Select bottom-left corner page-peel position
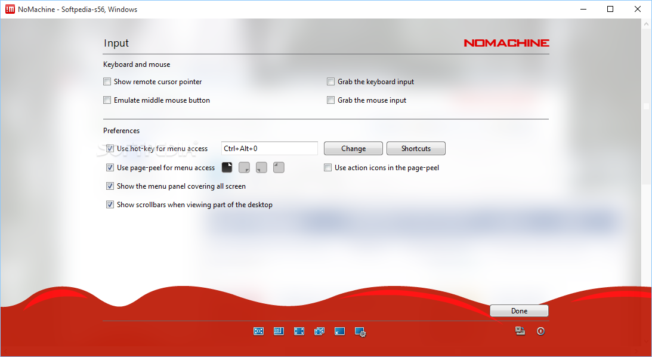The height and width of the screenshot is (357, 652). [261, 167]
